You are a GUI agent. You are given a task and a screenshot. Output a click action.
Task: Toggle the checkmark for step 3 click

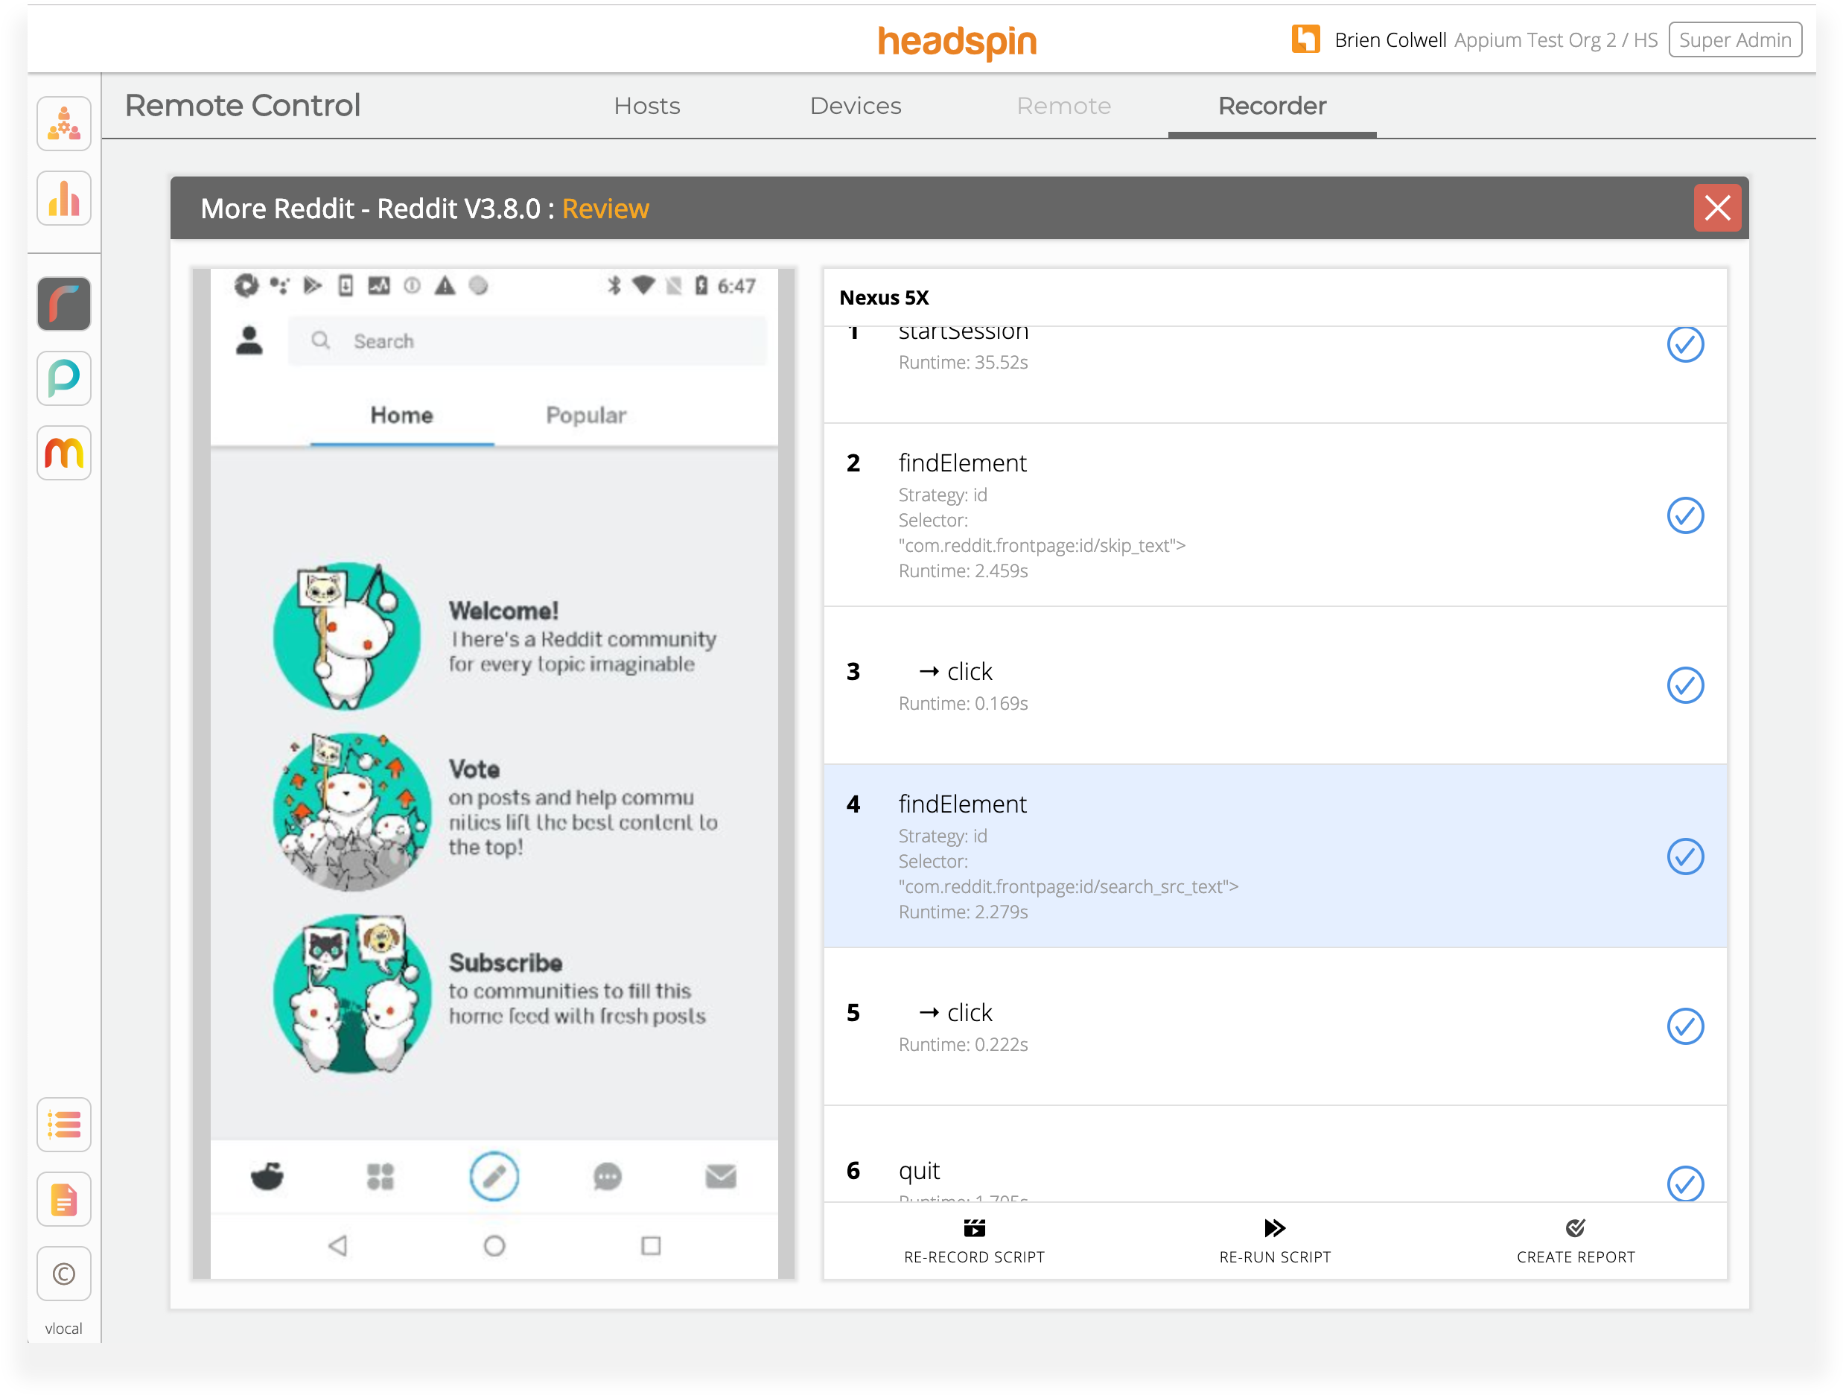tap(1684, 686)
